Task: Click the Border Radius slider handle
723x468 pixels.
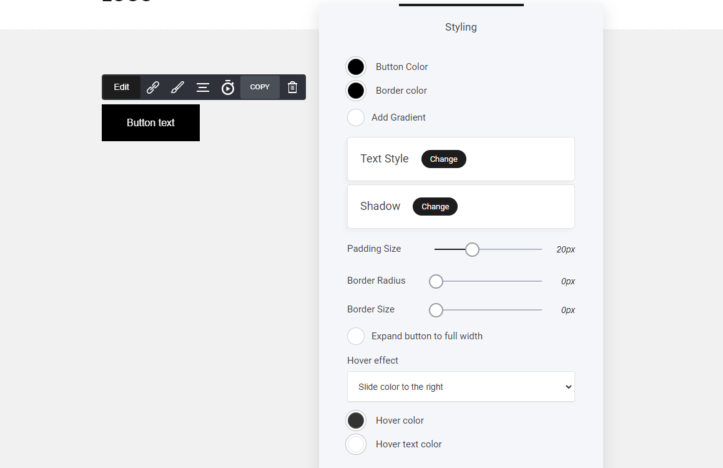Action: tap(436, 281)
